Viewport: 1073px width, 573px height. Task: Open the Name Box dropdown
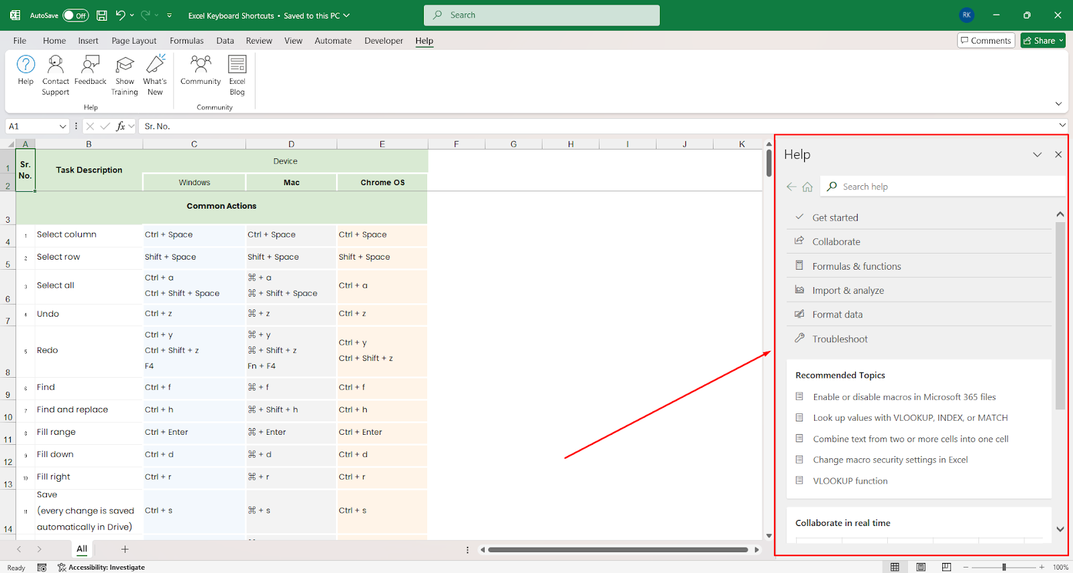point(62,126)
